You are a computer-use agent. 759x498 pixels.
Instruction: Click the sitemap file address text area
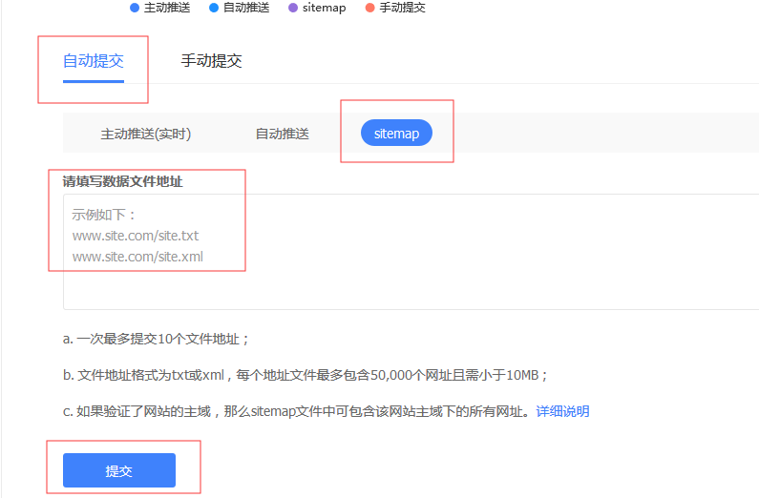pos(411,252)
